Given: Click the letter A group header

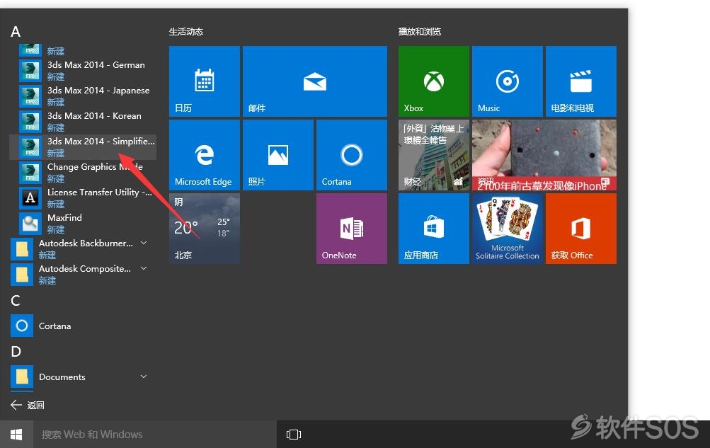Looking at the screenshot, I should (16, 32).
